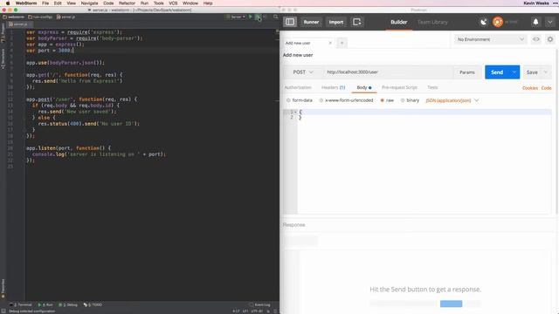Open Terminal tool window in WebStorm

point(21,304)
